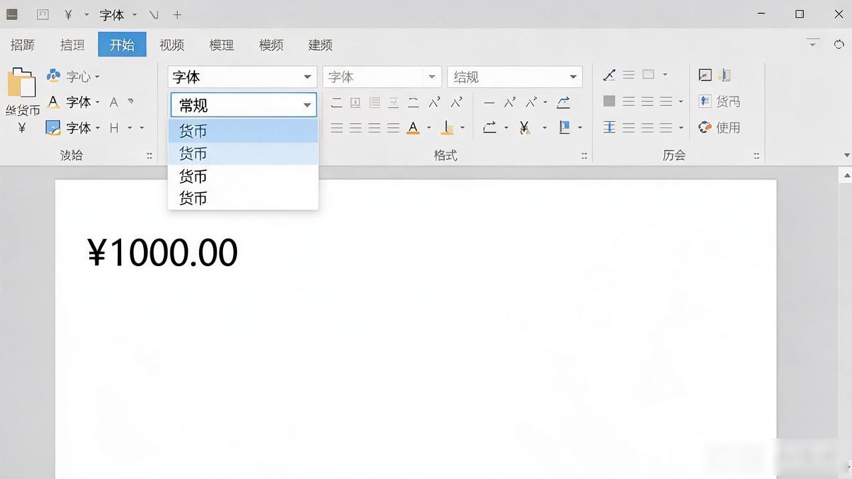Click the plus icon in the title bar
852x479 pixels.
coord(177,15)
